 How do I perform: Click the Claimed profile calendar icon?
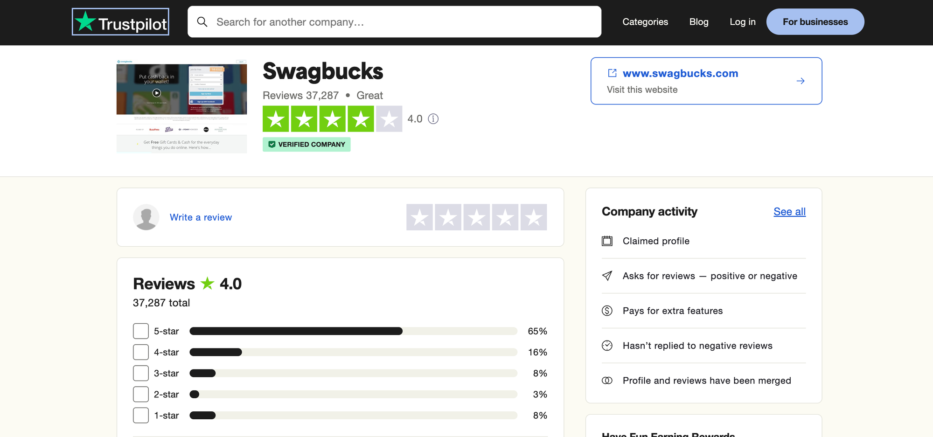coord(607,241)
